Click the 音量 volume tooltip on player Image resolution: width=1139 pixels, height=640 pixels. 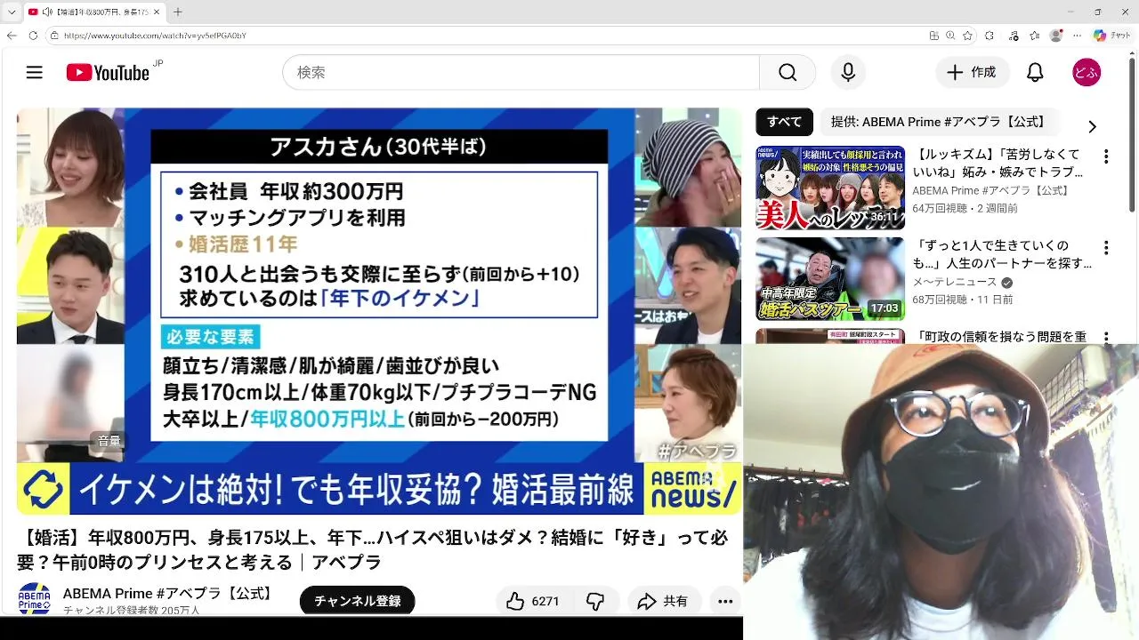pos(109,441)
